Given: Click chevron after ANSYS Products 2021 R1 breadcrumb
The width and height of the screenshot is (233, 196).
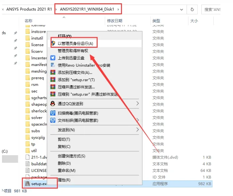Looking at the screenshot, I should tap(56, 9).
